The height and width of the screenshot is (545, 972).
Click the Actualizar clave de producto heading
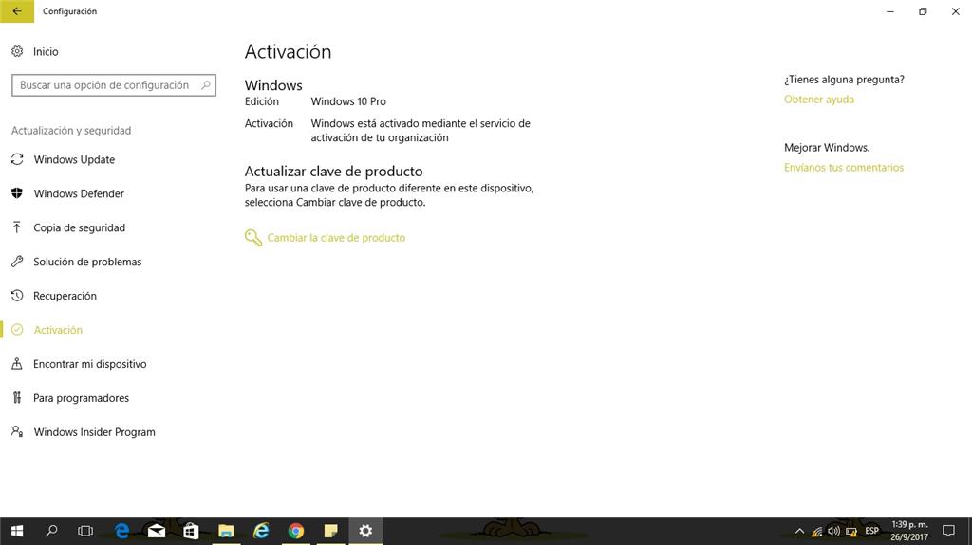point(333,171)
